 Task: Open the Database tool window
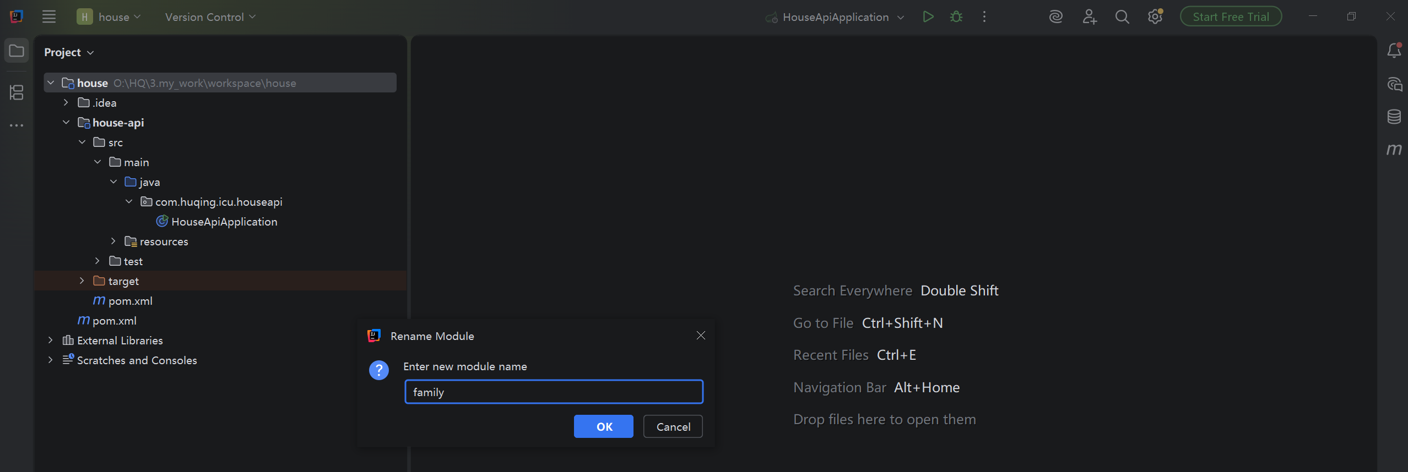click(1394, 117)
